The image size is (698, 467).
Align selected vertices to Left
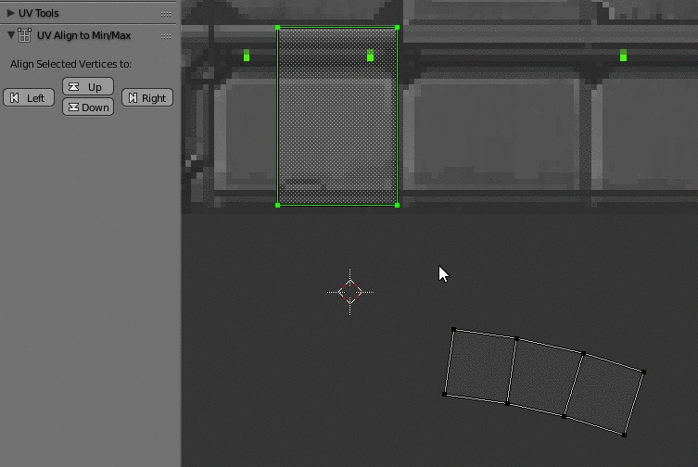pyautogui.click(x=29, y=98)
